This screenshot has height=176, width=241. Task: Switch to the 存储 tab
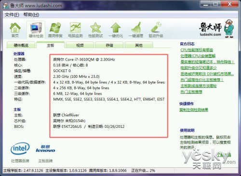(109, 45)
